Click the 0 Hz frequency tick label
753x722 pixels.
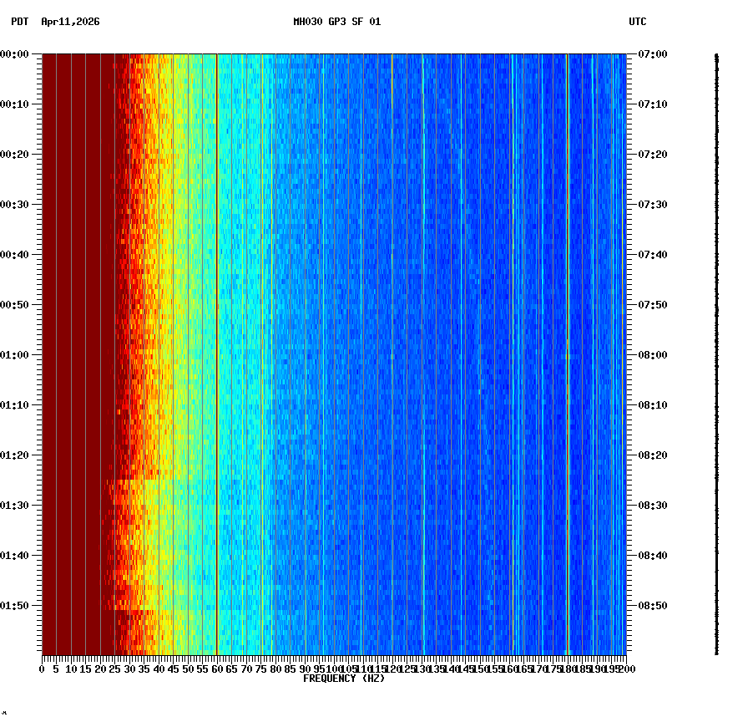[40, 669]
